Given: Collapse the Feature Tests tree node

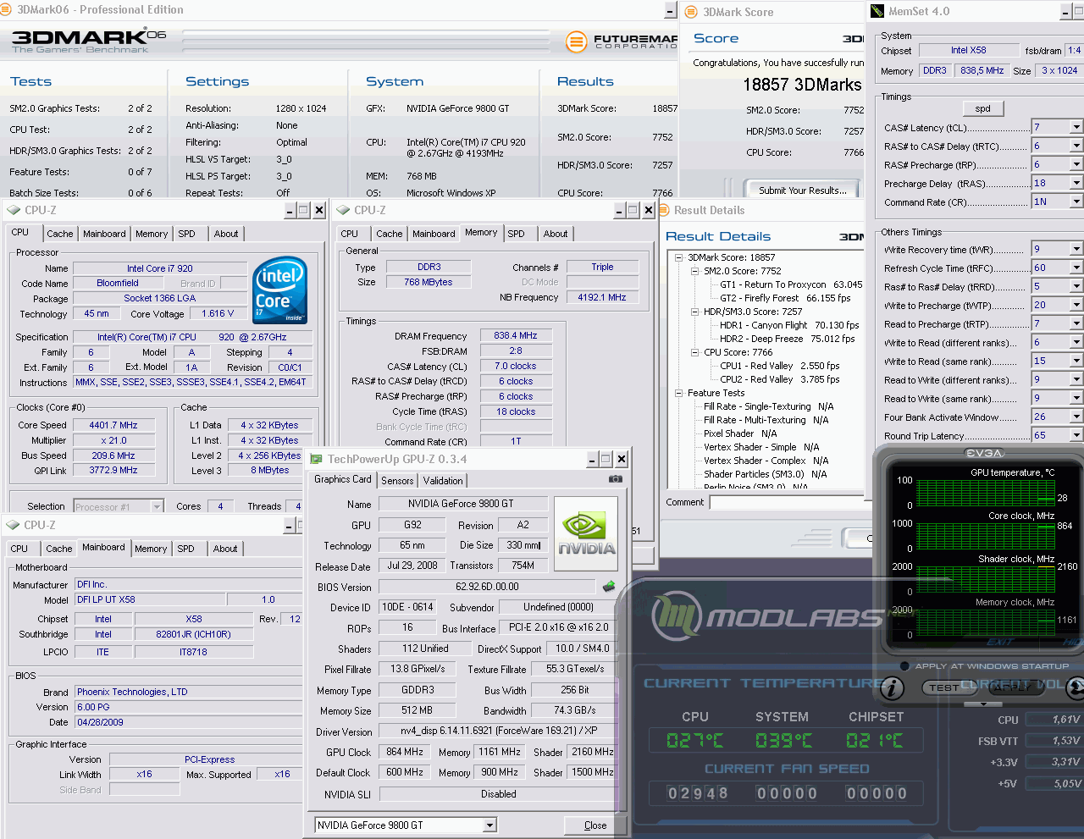Looking at the screenshot, I should click(x=679, y=393).
